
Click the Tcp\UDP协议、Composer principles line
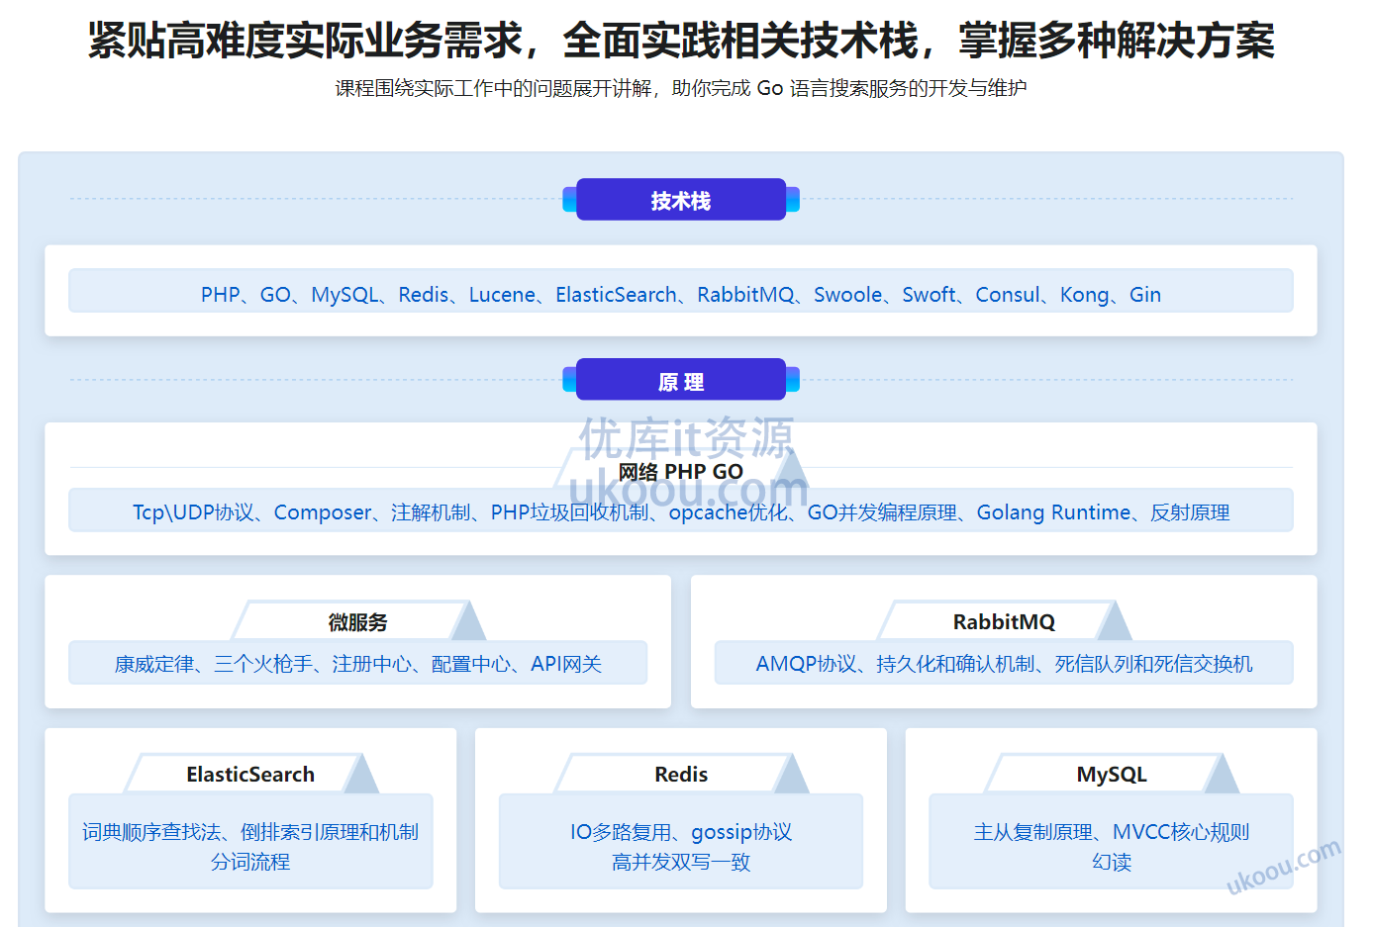click(x=681, y=511)
